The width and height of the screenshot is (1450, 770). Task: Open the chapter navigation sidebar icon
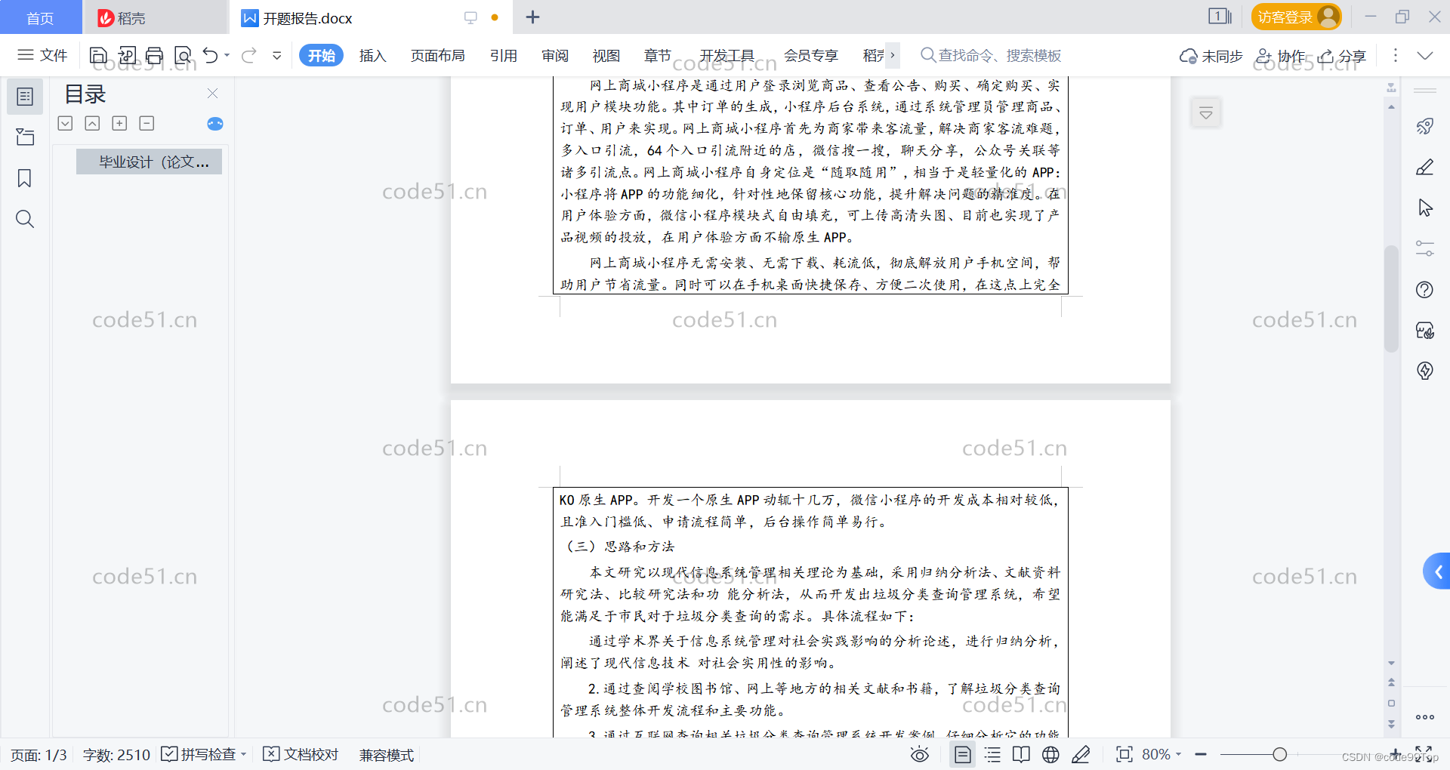click(x=25, y=137)
